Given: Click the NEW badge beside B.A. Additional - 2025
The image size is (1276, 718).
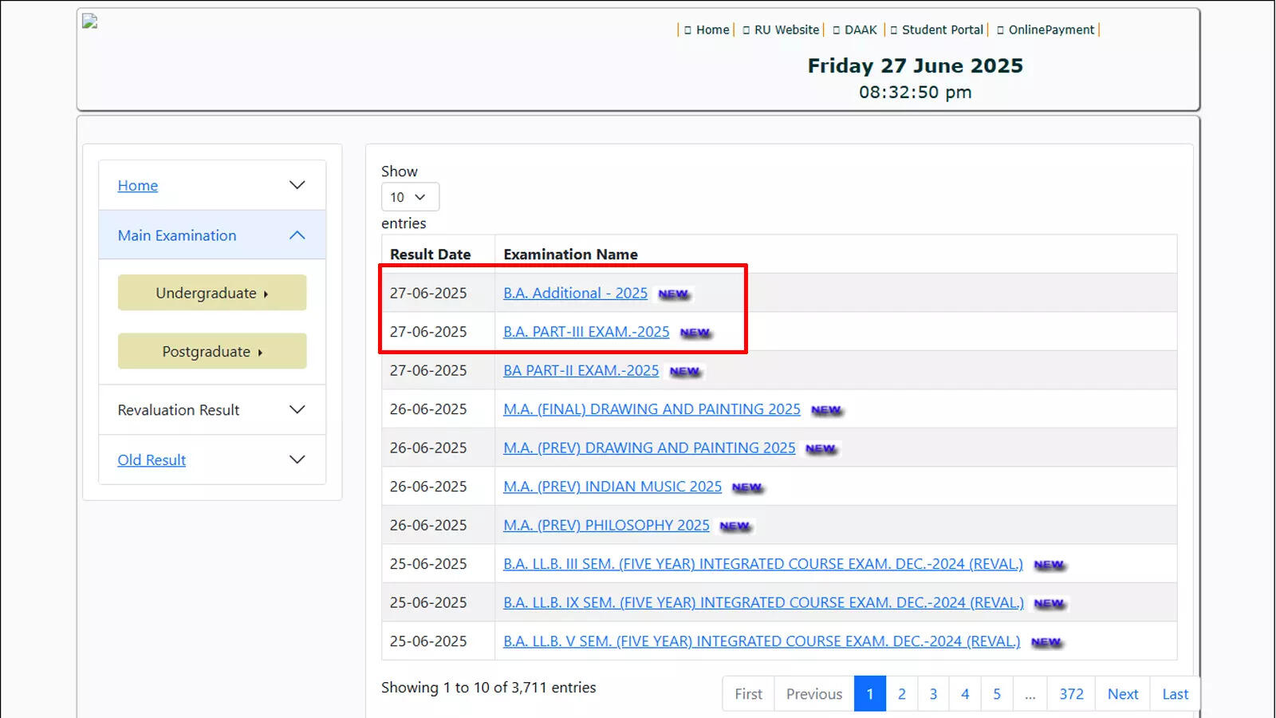Looking at the screenshot, I should coord(674,294).
